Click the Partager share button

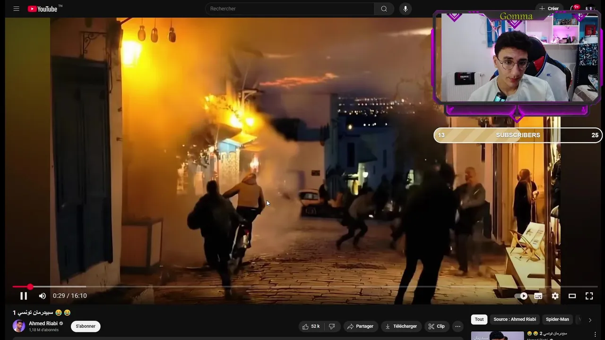pos(360,326)
